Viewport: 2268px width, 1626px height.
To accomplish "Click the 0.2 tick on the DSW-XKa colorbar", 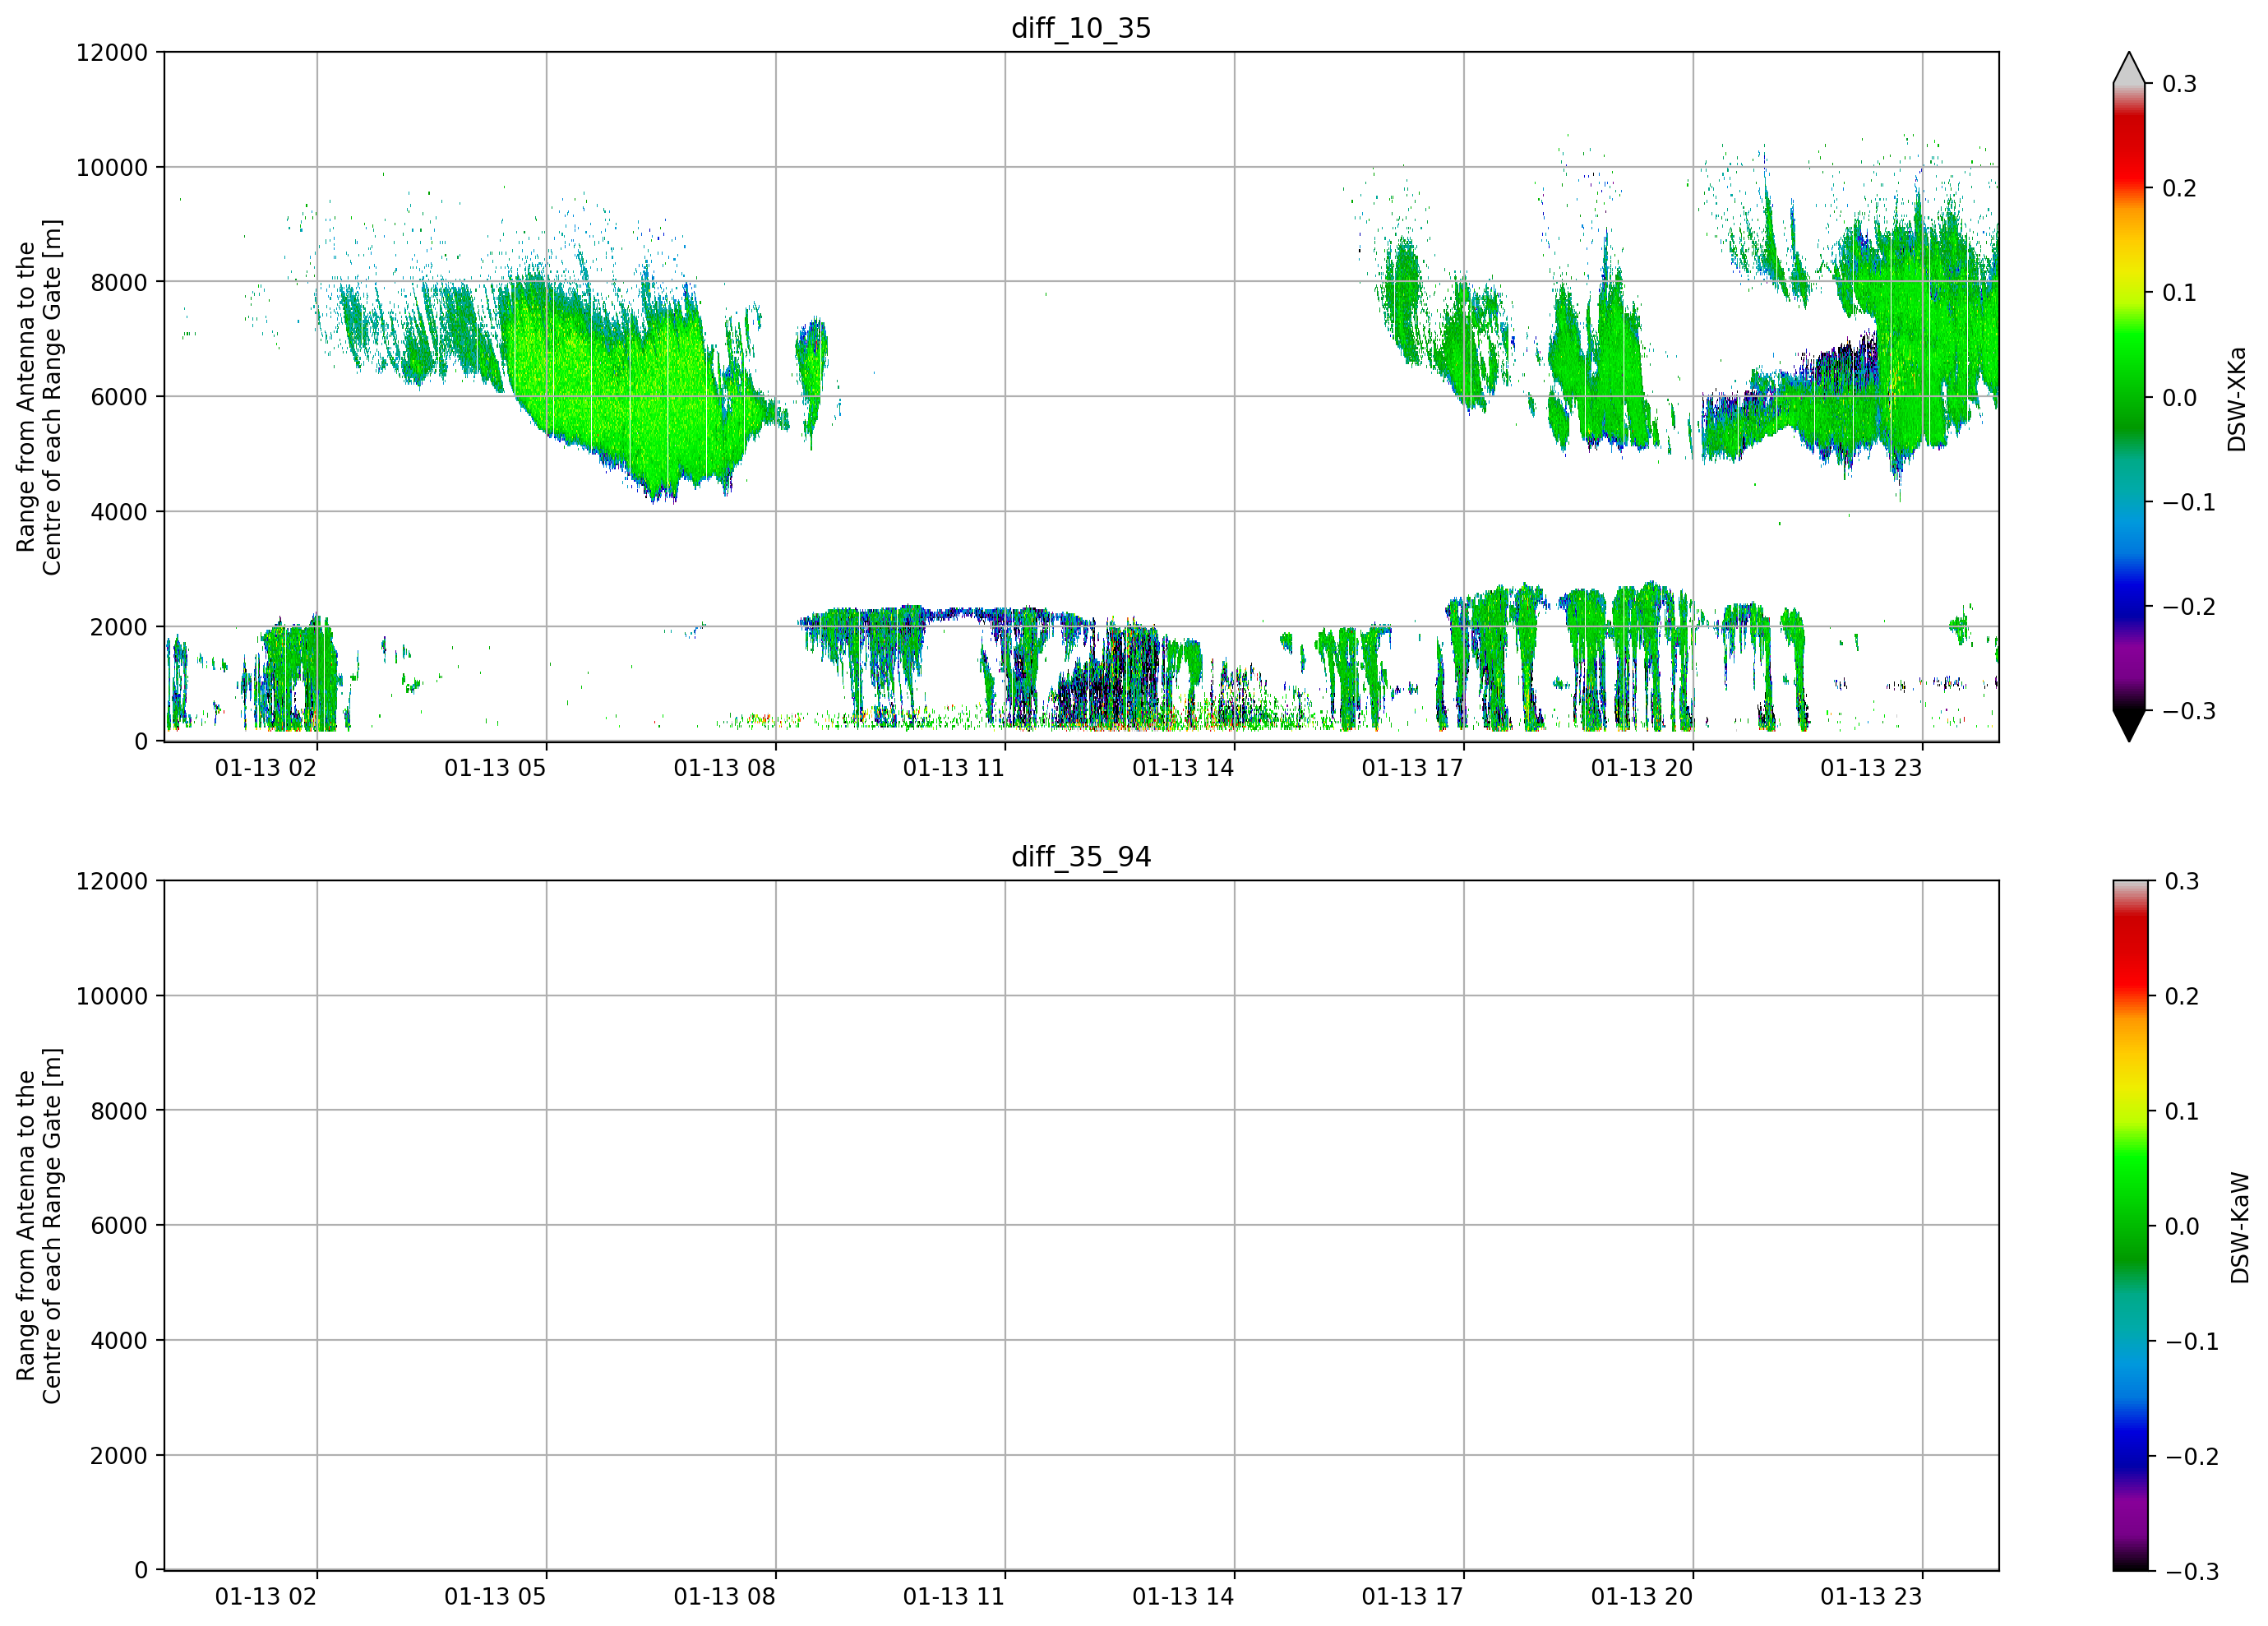I will pos(2179,188).
